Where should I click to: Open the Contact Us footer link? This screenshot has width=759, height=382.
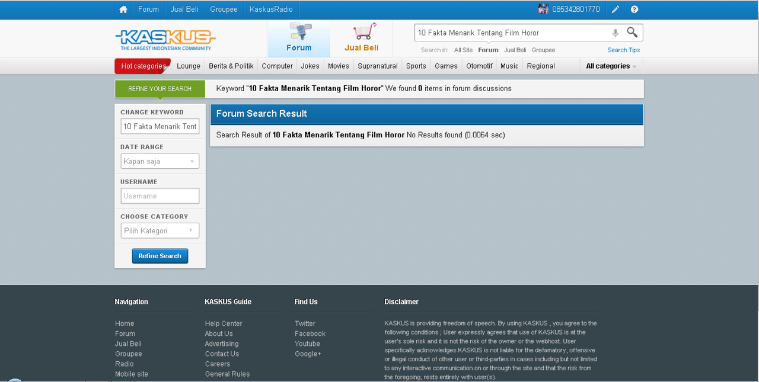(x=222, y=354)
